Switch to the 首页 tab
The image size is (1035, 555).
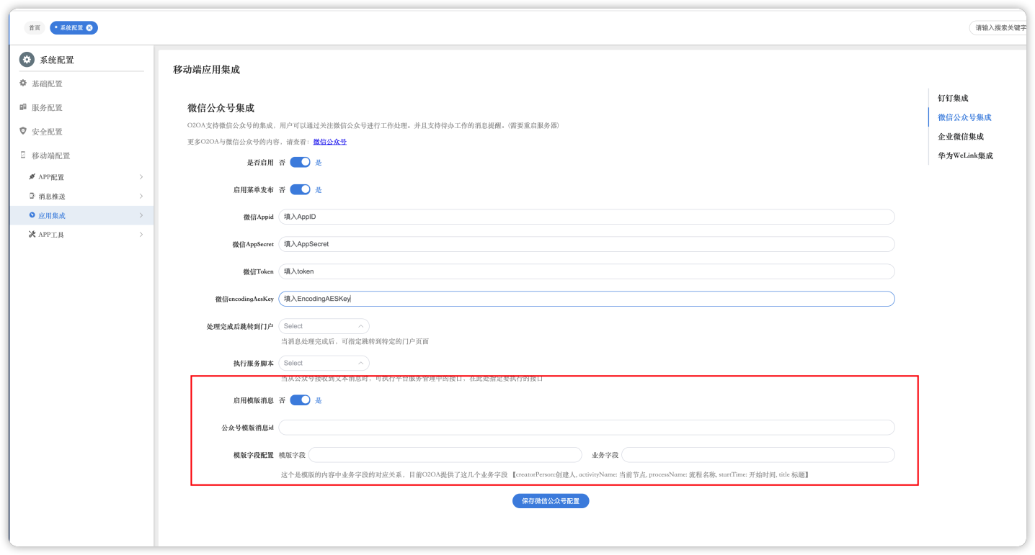pos(35,28)
